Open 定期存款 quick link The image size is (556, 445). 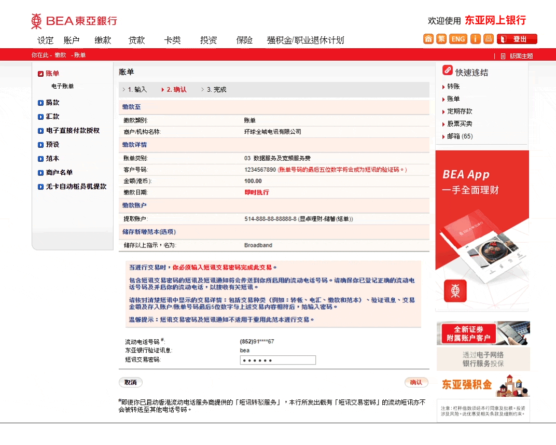(x=460, y=112)
